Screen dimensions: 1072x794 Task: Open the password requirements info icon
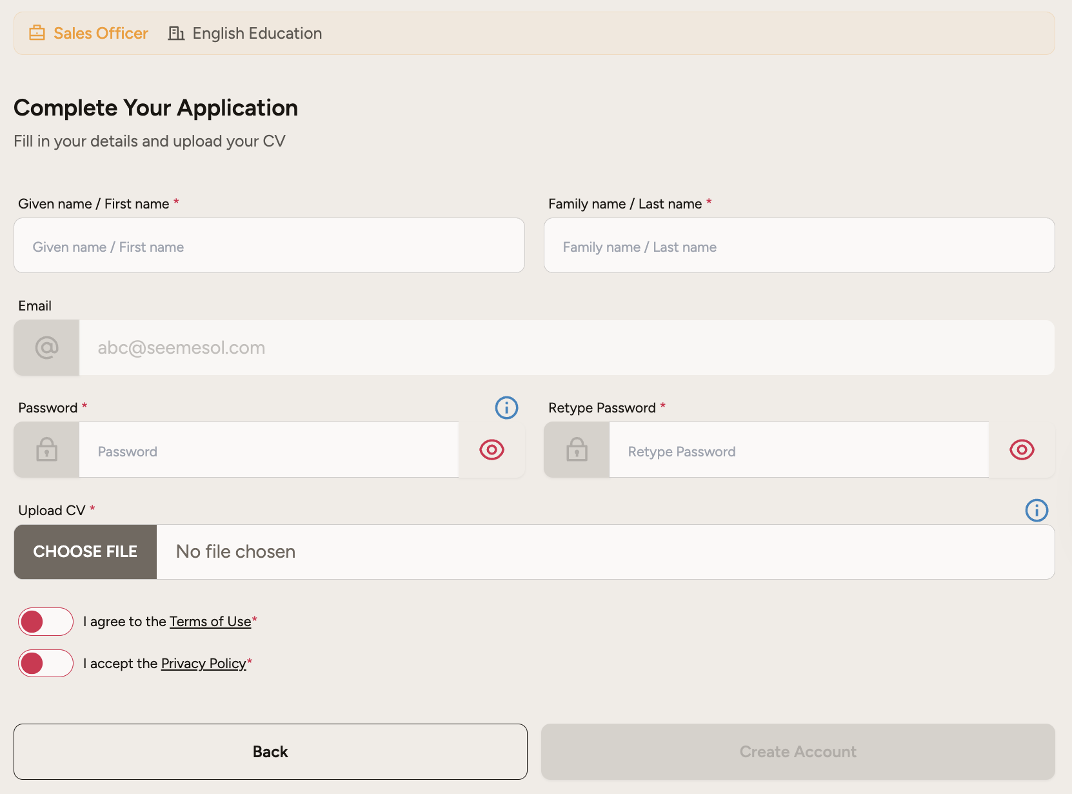[506, 408]
